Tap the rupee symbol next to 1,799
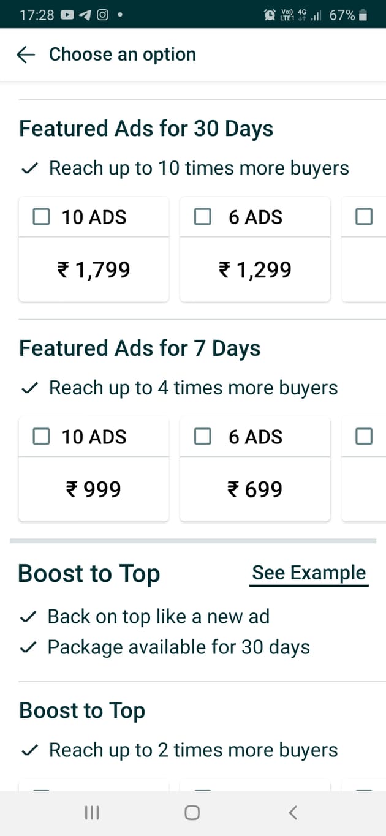Viewport: 386px width, 836px height. [x=63, y=269]
